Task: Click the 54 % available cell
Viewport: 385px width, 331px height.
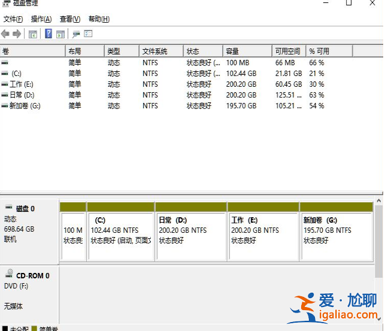Action: [x=317, y=106]
